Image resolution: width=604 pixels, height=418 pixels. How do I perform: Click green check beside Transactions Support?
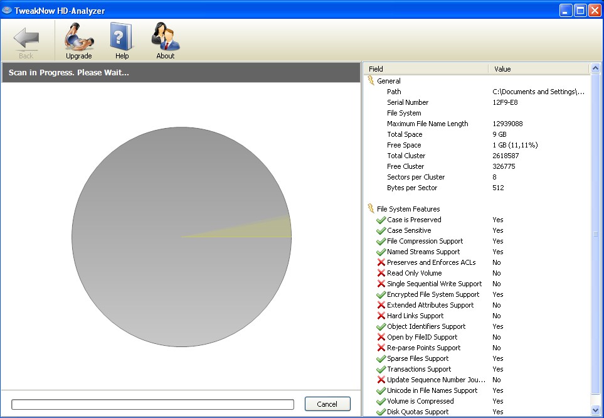pyautogui.click(x=381, y=370)
